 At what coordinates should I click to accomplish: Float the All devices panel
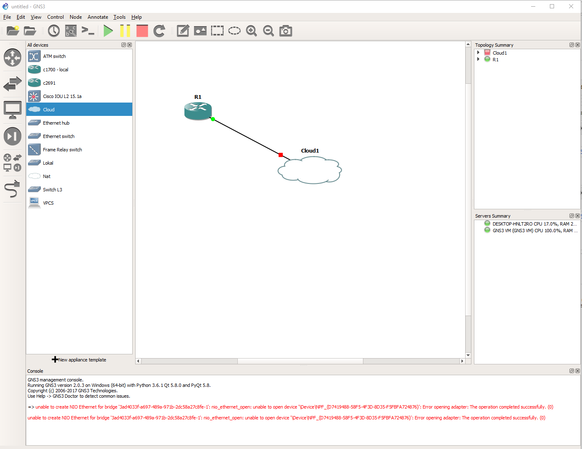(x=123, y=45)
